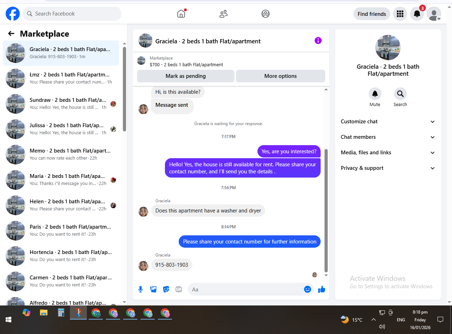This screenshot has width=452, height=334.
Task: Open the Graciela conversation in list
Action: coord(61,53)
